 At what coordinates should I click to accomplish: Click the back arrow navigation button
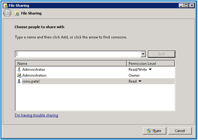click(x=7, y=13)
